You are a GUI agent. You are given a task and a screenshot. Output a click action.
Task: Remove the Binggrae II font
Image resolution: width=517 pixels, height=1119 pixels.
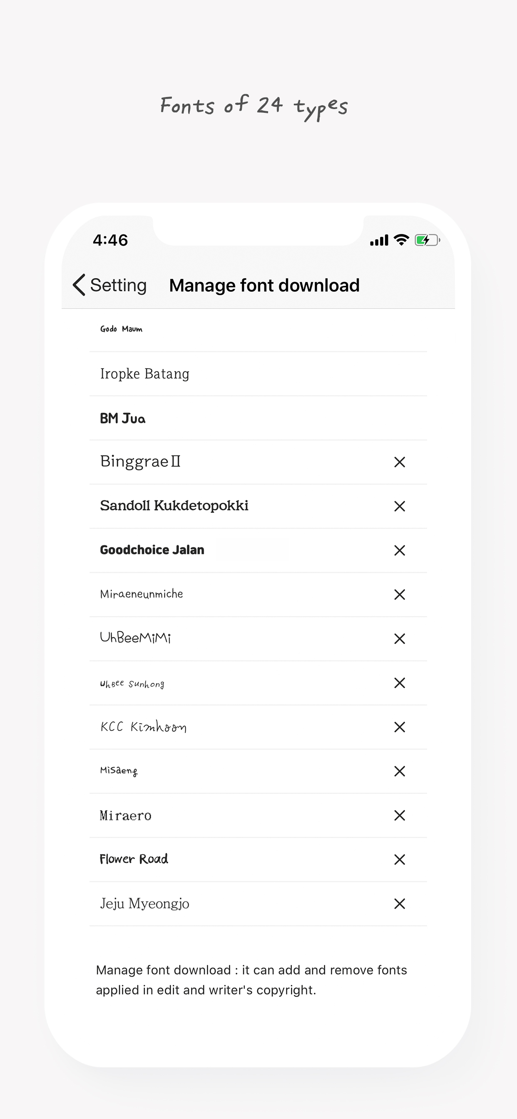400,462
